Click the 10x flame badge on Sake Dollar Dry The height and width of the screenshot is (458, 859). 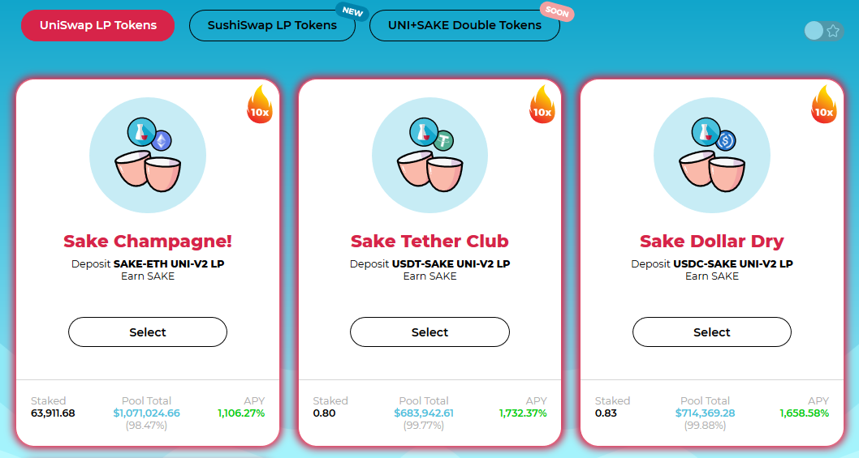pyautogui.click(x=823, y=105)
